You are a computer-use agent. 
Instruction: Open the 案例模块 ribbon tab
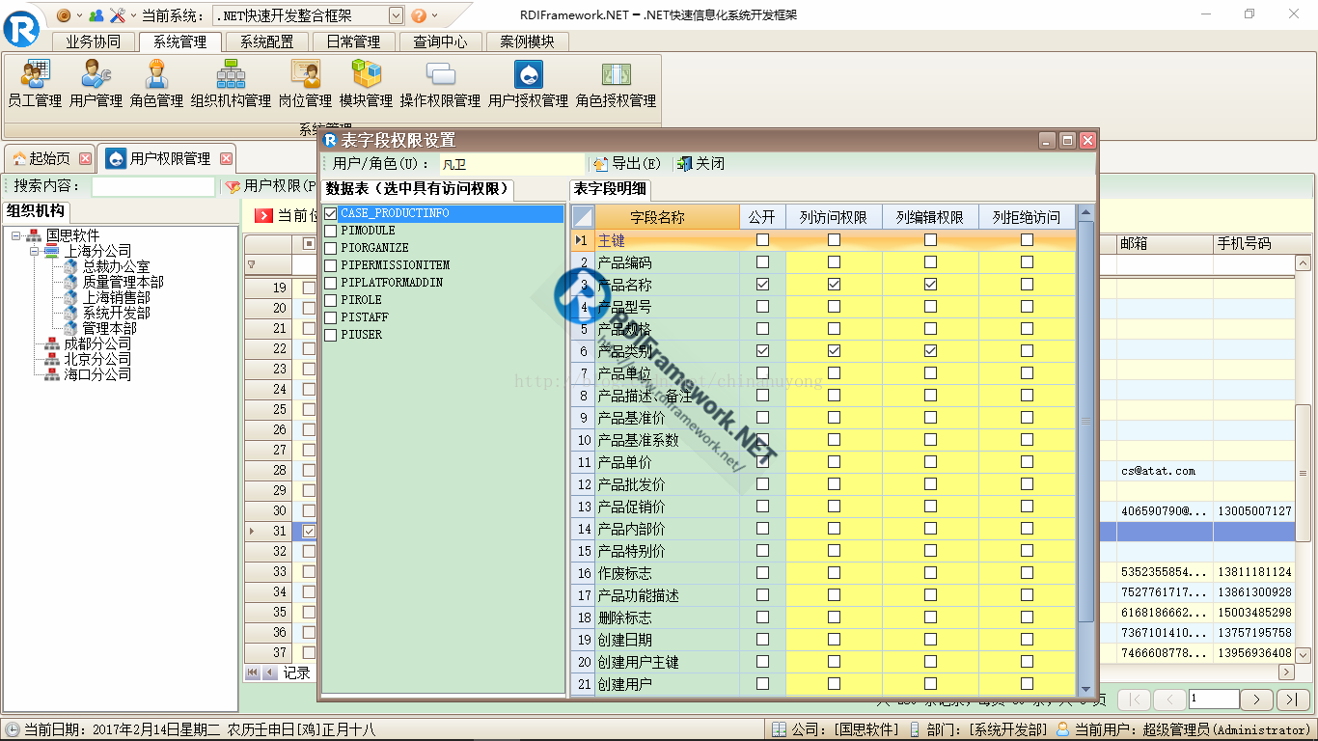click(x=528, y=41)
